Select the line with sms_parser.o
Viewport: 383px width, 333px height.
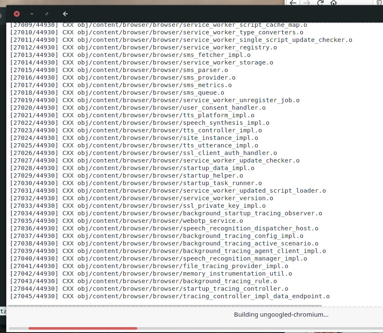(119, 70)
